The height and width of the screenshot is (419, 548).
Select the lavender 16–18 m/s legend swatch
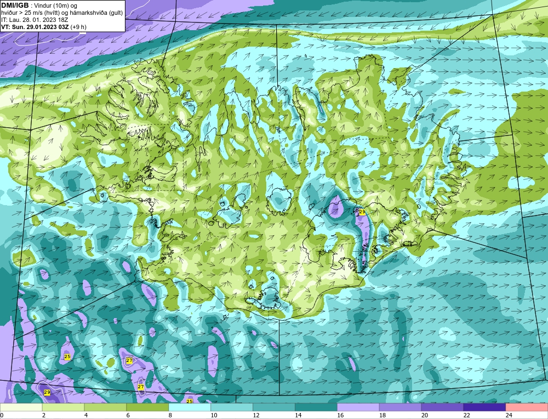pos(358,407)
